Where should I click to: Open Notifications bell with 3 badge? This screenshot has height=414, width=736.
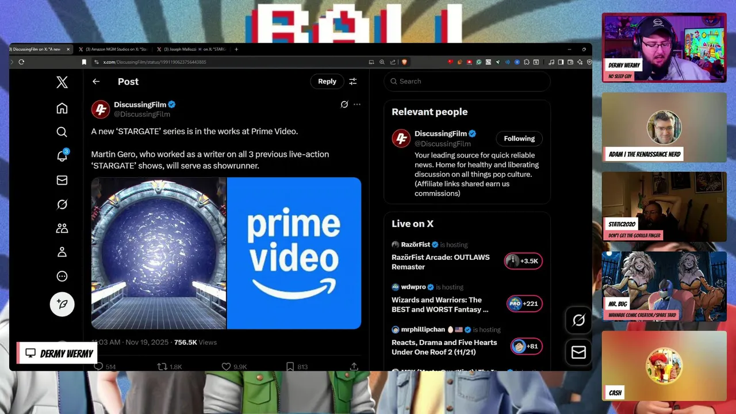[62, 156]
